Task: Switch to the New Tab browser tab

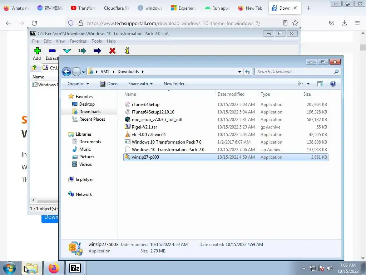Action: coord(250,8)
